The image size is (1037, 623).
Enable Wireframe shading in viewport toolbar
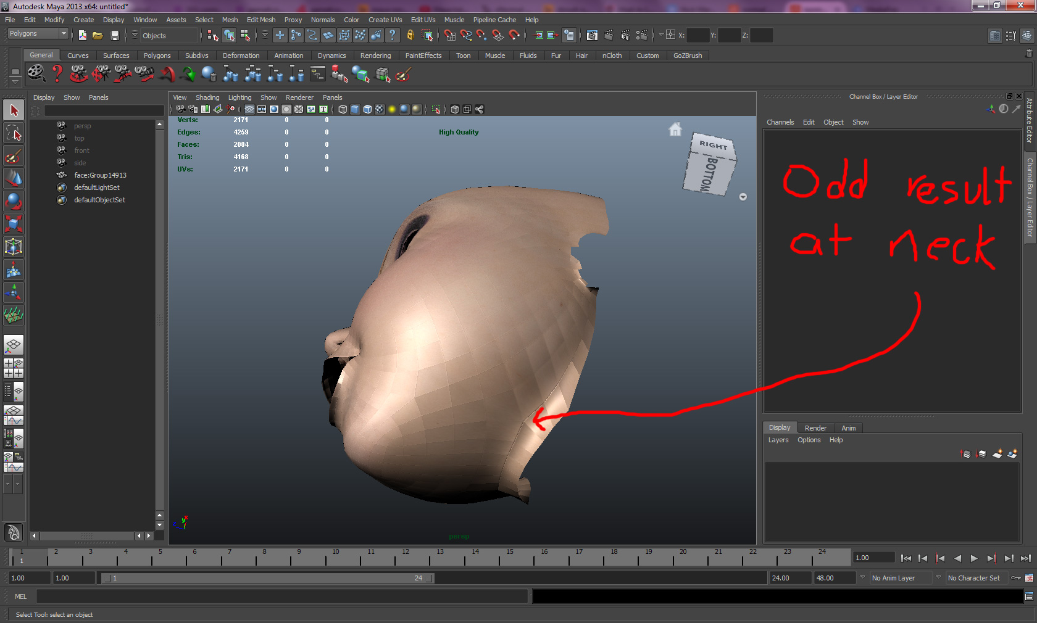click(x=343, y=109)
